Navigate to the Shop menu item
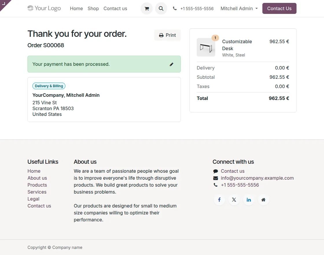The image size is (324, 255). (x=93, y=8)
